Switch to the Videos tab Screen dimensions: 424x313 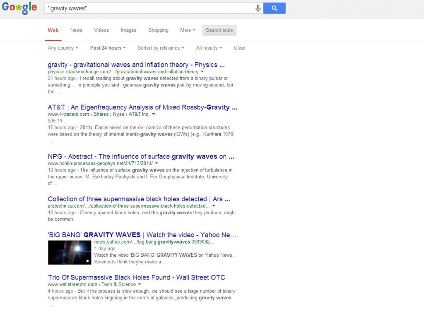(x=101, y=30)
